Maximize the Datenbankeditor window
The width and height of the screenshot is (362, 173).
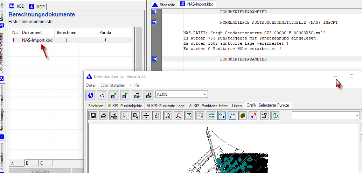coord(351,76)
